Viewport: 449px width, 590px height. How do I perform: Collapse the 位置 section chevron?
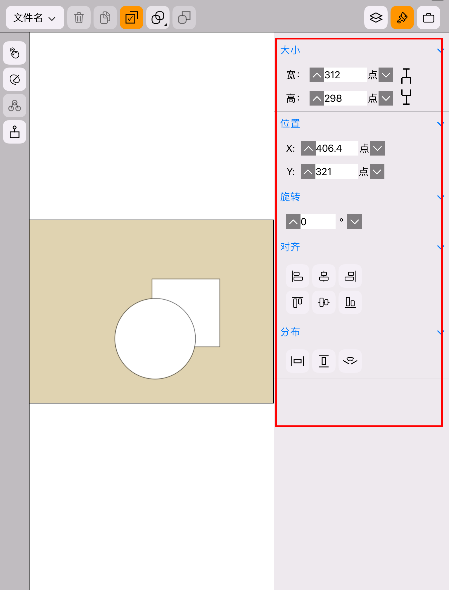pos(440,124)
